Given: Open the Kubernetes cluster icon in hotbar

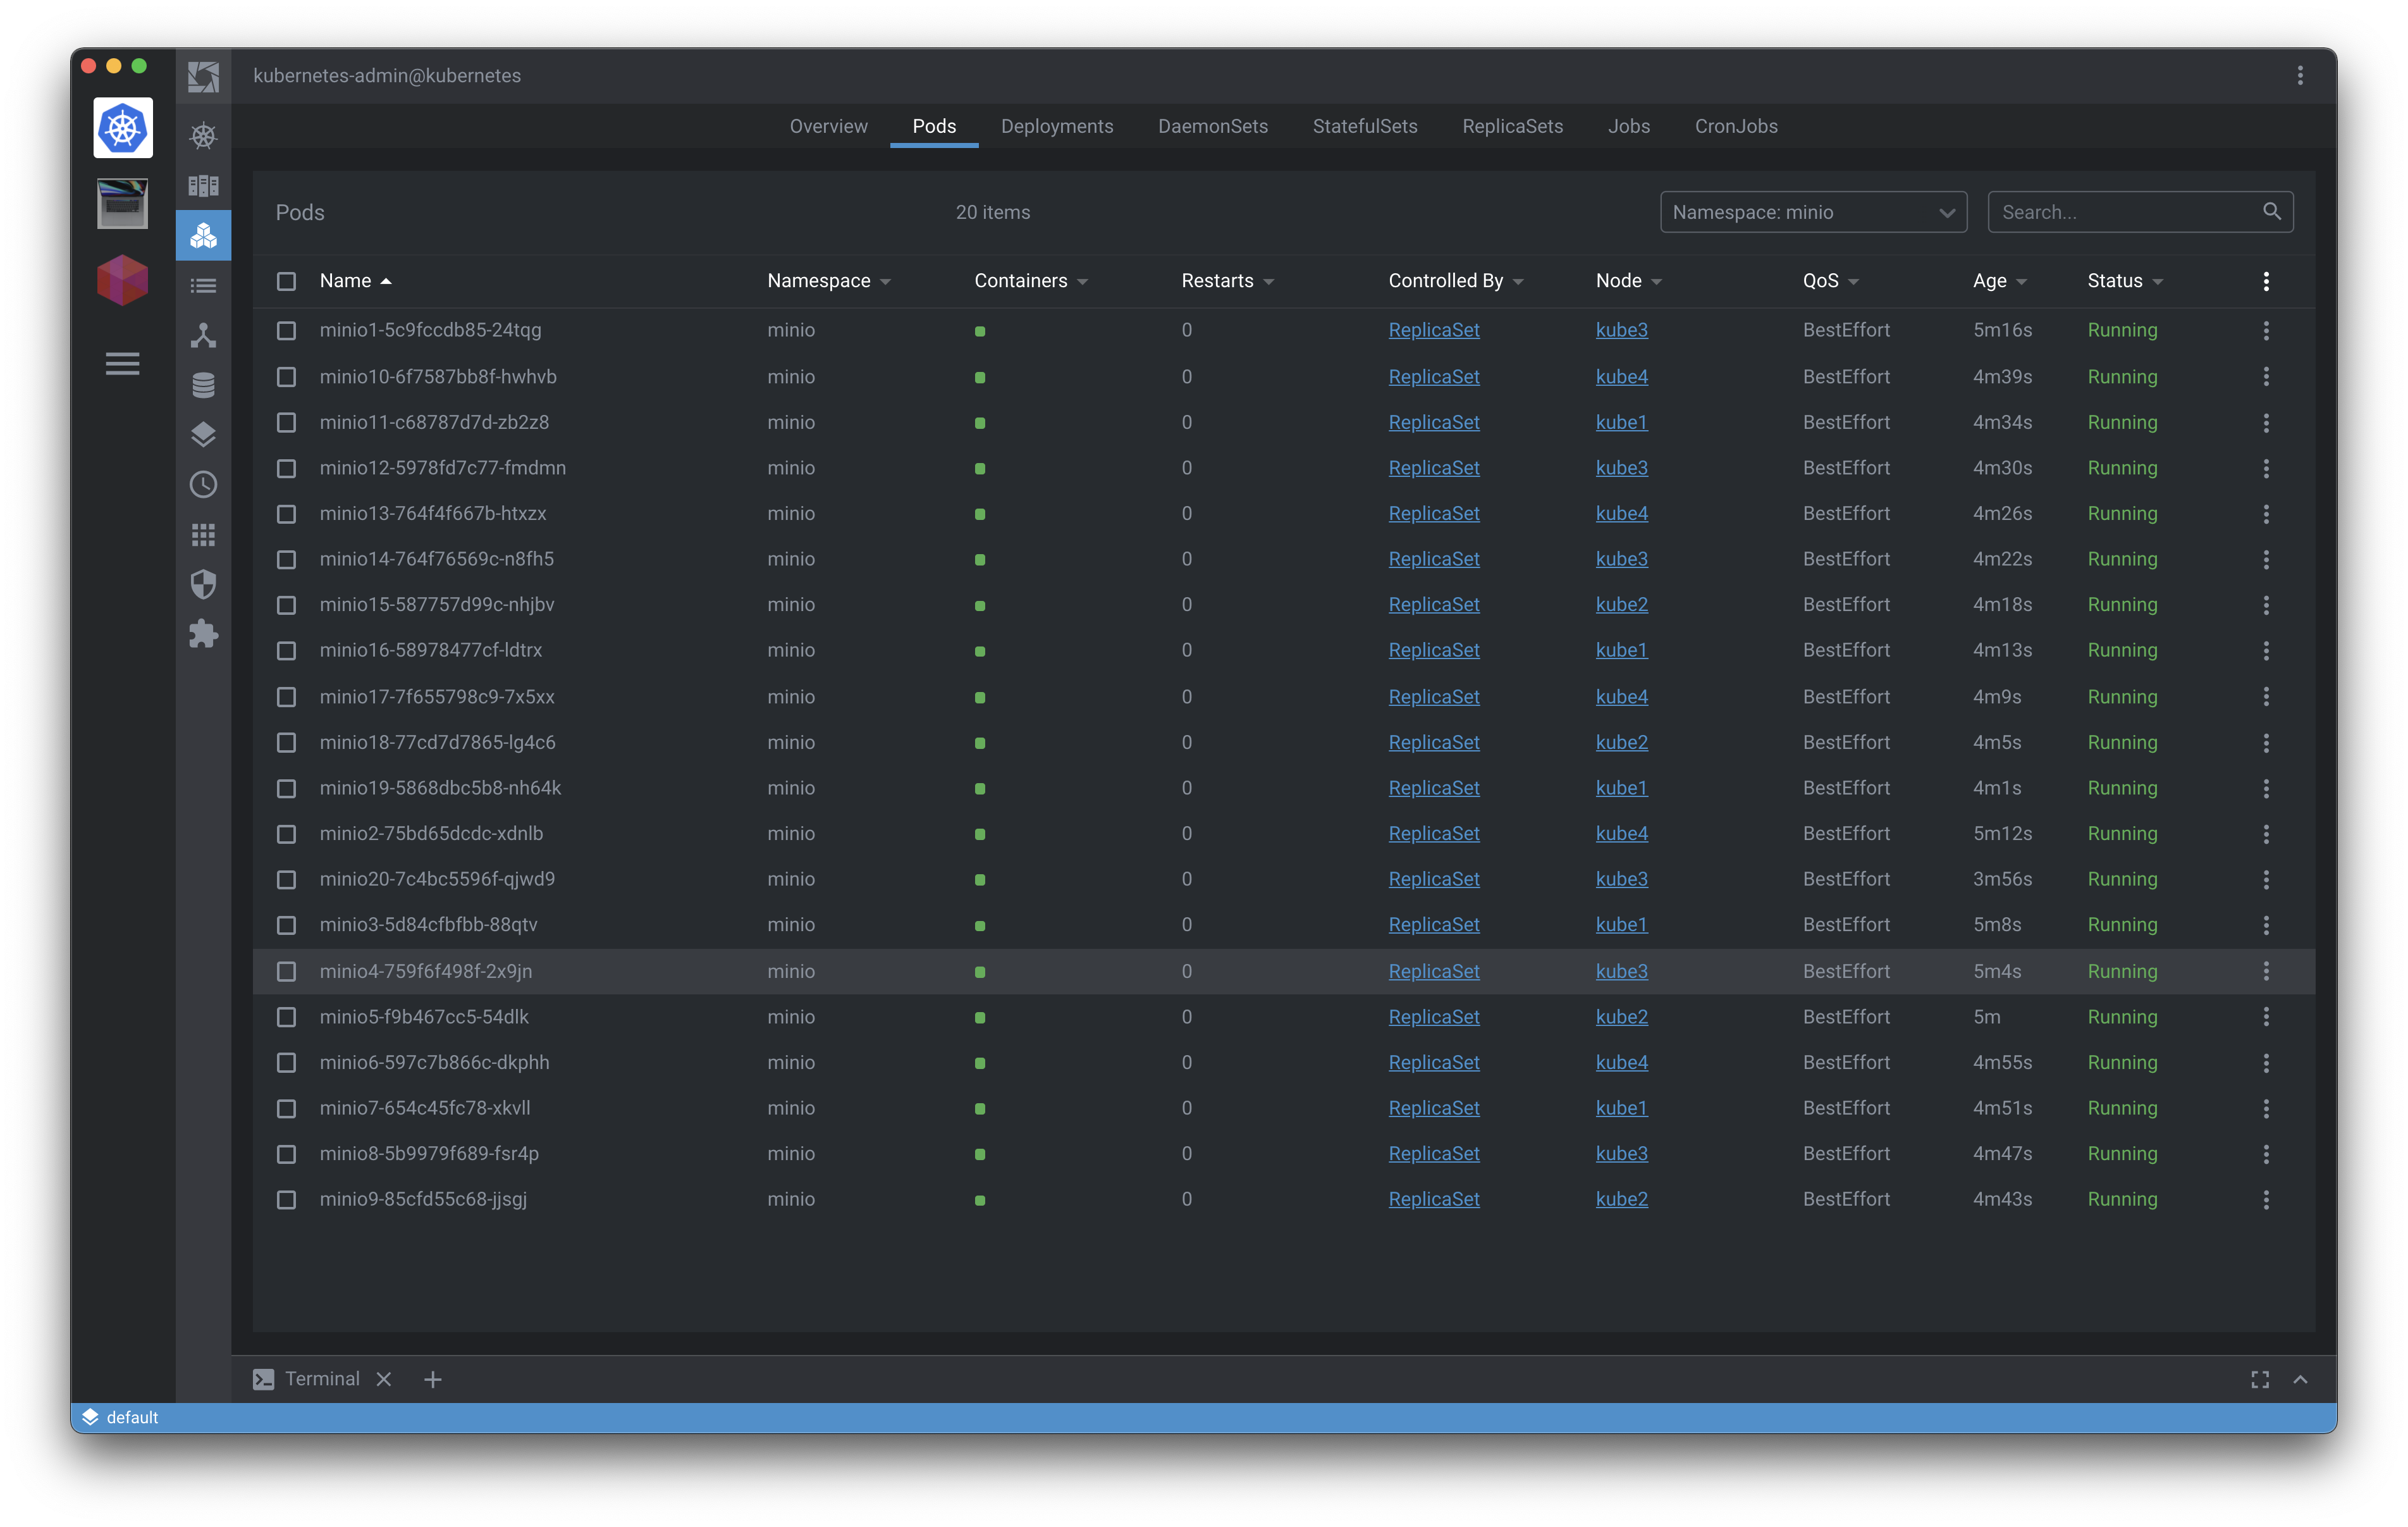Looking at the screenshot, I should [123, 128].
